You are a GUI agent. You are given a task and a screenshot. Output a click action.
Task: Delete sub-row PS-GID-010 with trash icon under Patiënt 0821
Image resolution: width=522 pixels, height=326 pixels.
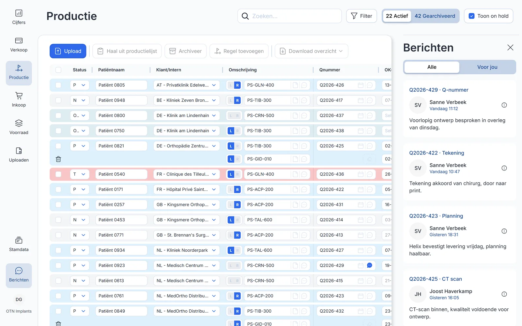pyautogui.click(x=58, y=159)
